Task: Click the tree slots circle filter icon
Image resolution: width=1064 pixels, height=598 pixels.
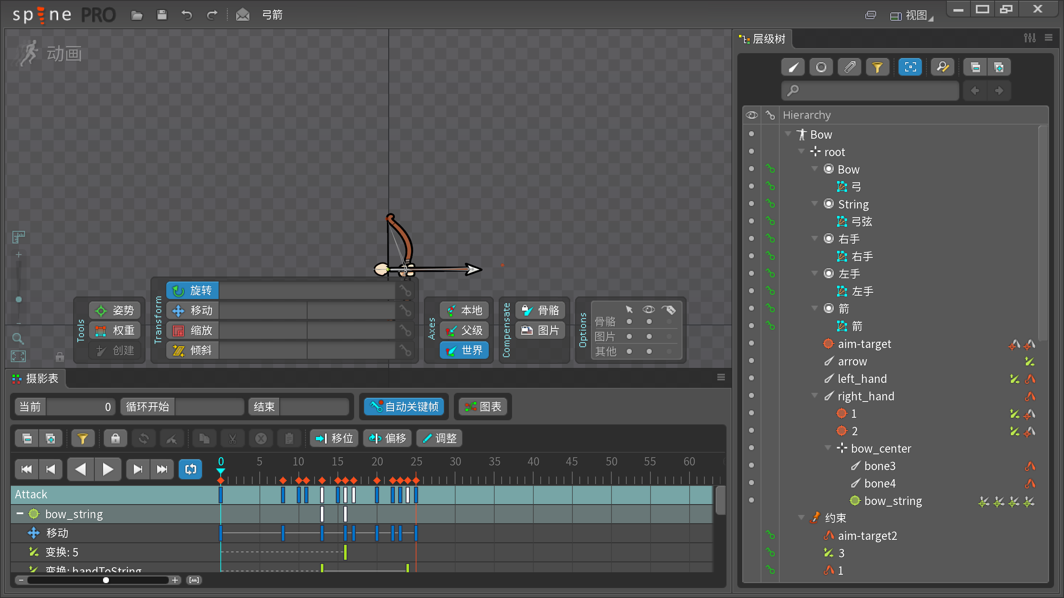Action: point(821,67)
